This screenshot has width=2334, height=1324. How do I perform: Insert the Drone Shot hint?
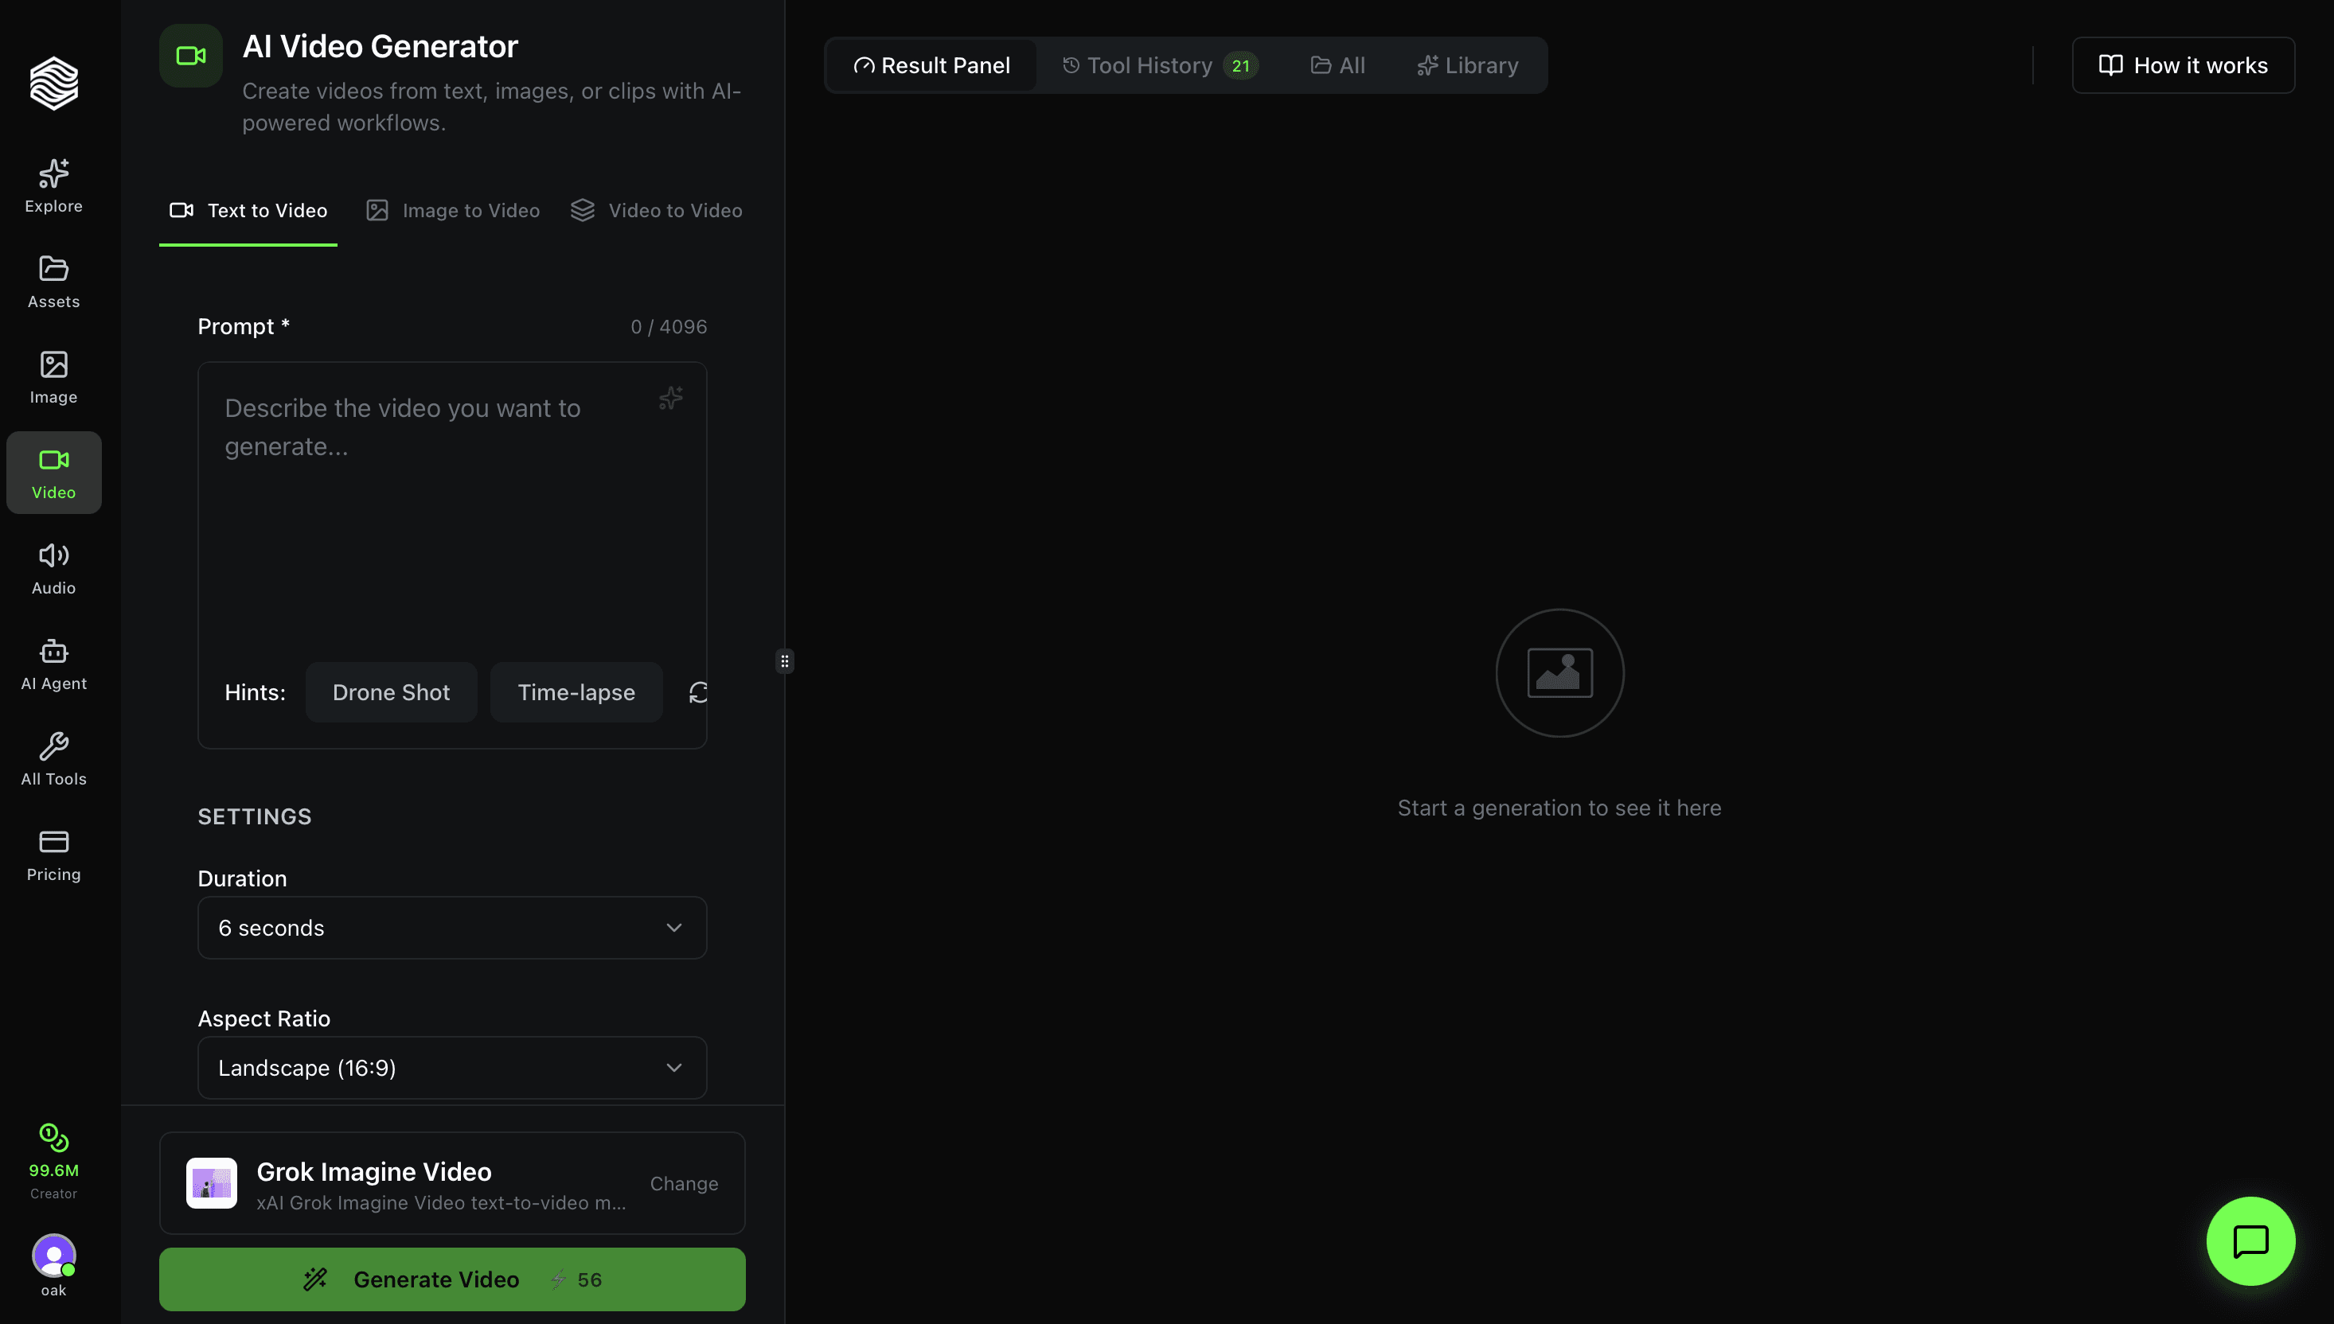click(391, 692)
